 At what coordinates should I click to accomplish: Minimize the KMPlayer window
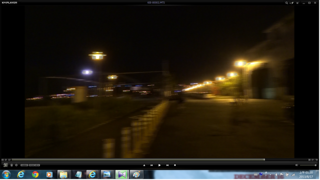(x=304, y=3)
